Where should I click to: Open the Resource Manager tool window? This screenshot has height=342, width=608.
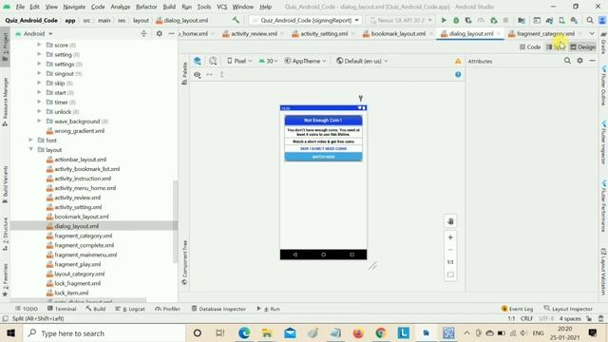pyautogui.click(x=5, y=102)
